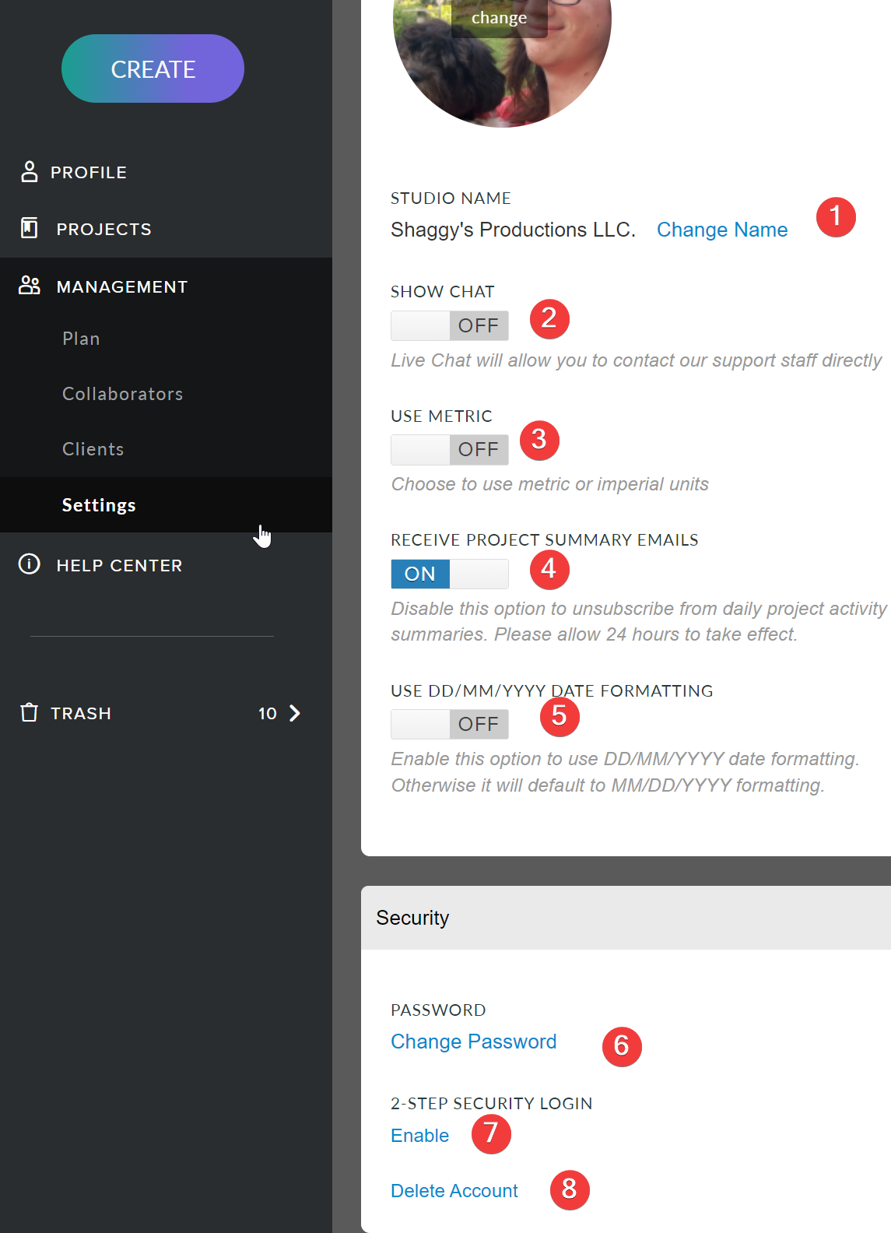891x1233 pixels.
Task: Open the Help Center item
Action: point(120,566)
